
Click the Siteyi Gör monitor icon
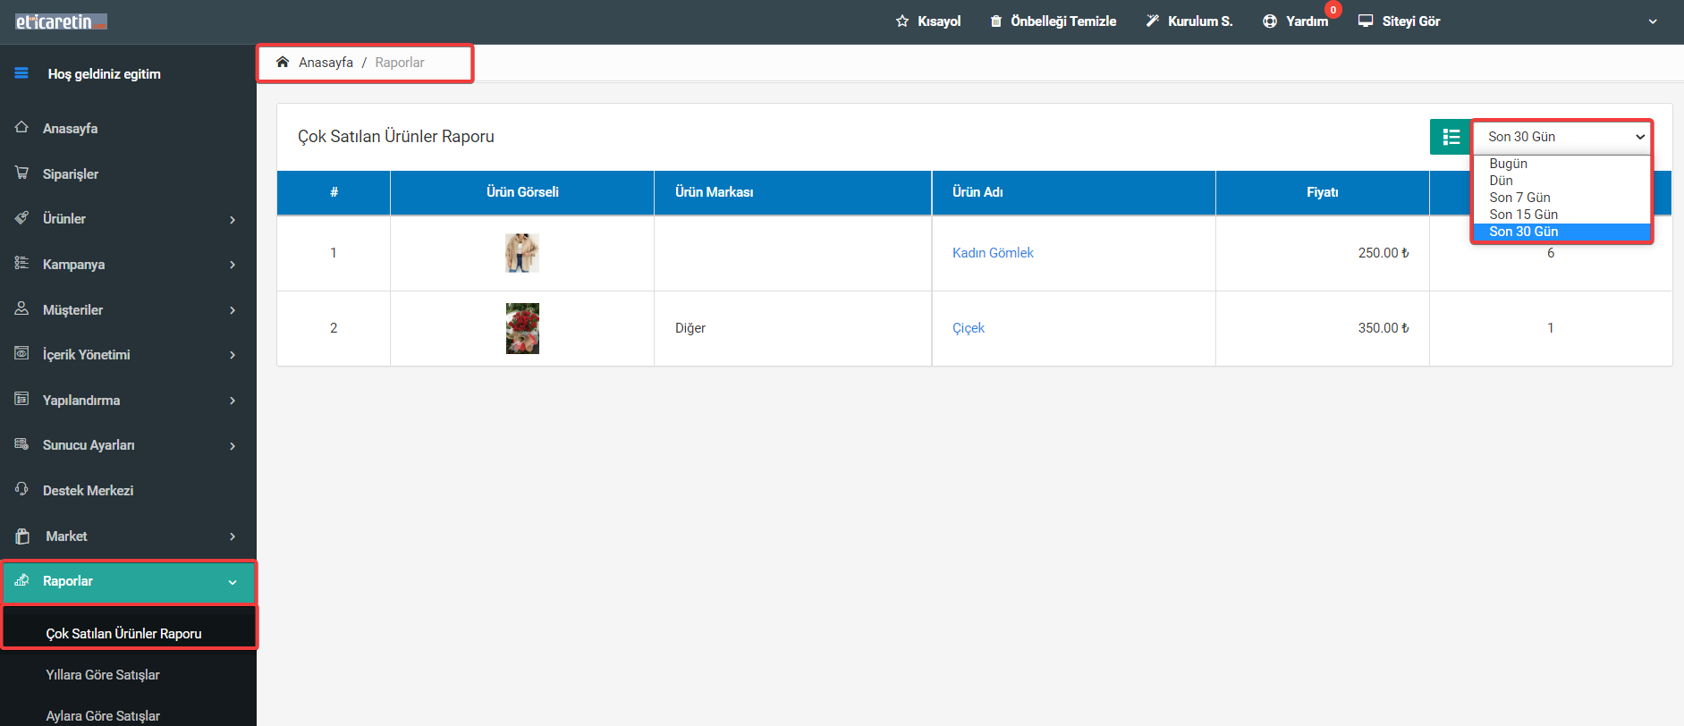point(1366,21)
